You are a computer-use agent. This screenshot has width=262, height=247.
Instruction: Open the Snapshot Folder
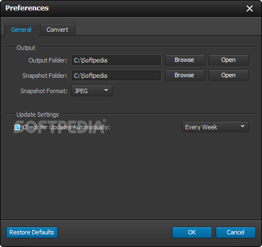tap(229, 76)
